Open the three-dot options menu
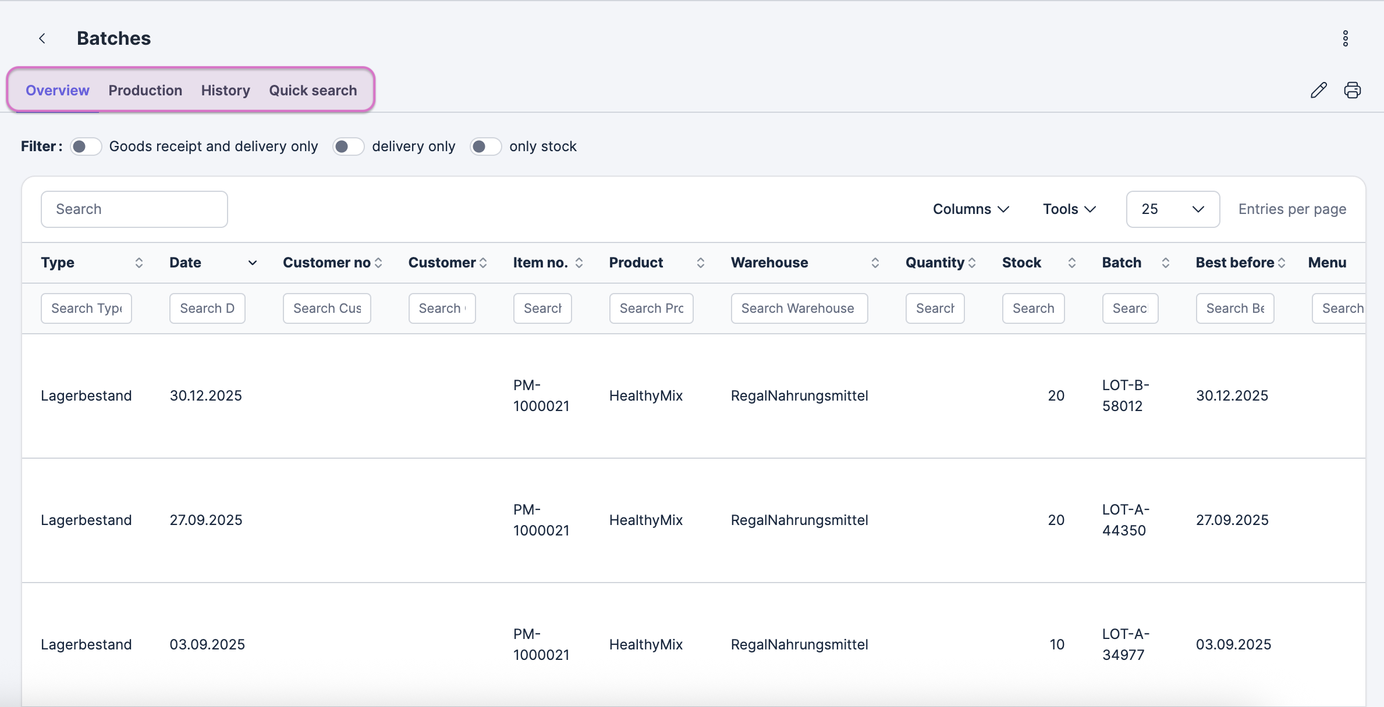The width and height of the screenshot is (1384, 707). coord(1345,38)
